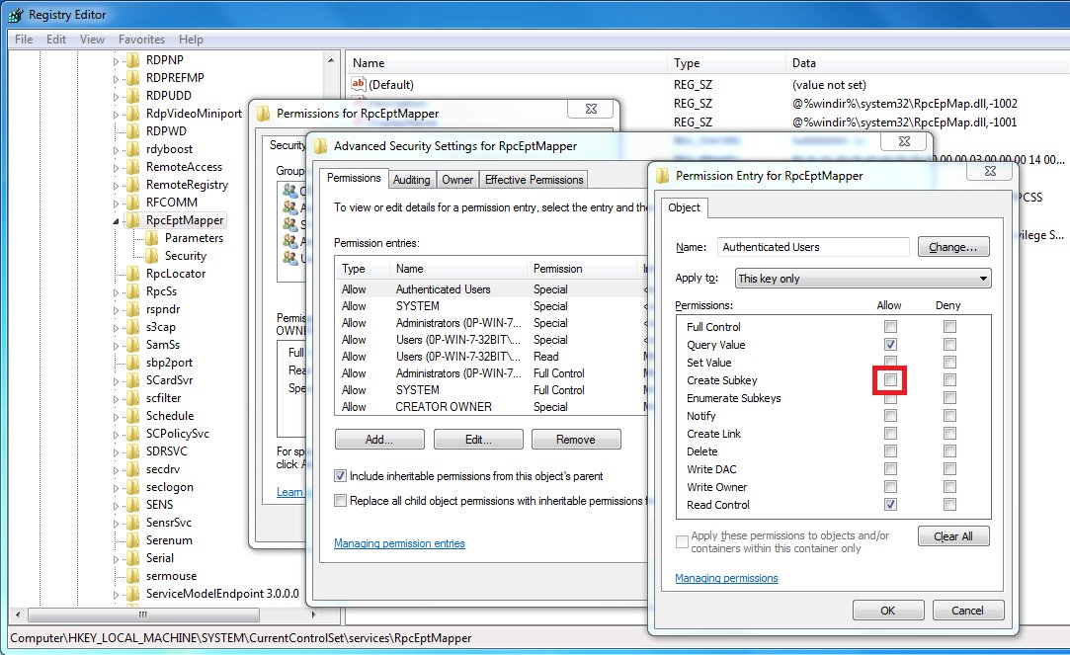
Task: Click scroll-up arrow of tree pane
Action: click(x=331, y=60)
